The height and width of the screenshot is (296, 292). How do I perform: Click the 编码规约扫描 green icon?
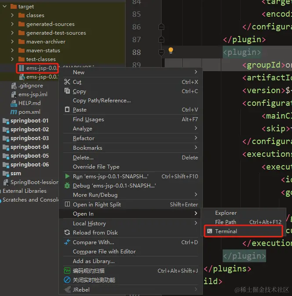point(67,271)
